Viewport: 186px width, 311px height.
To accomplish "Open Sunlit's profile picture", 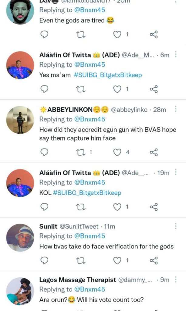I will tap(20, 238).
